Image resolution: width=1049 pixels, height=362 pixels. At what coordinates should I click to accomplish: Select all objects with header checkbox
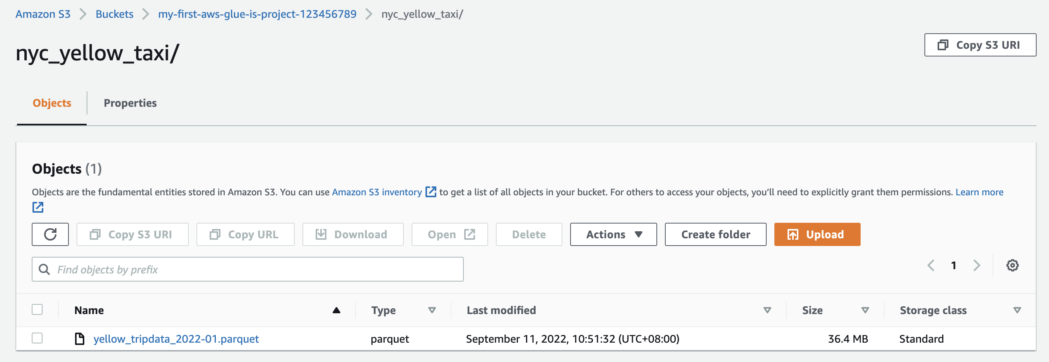pyautogui.click(x=37, y=309)
